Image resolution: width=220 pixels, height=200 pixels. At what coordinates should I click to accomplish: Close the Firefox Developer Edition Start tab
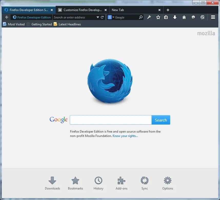pos(52,10)
